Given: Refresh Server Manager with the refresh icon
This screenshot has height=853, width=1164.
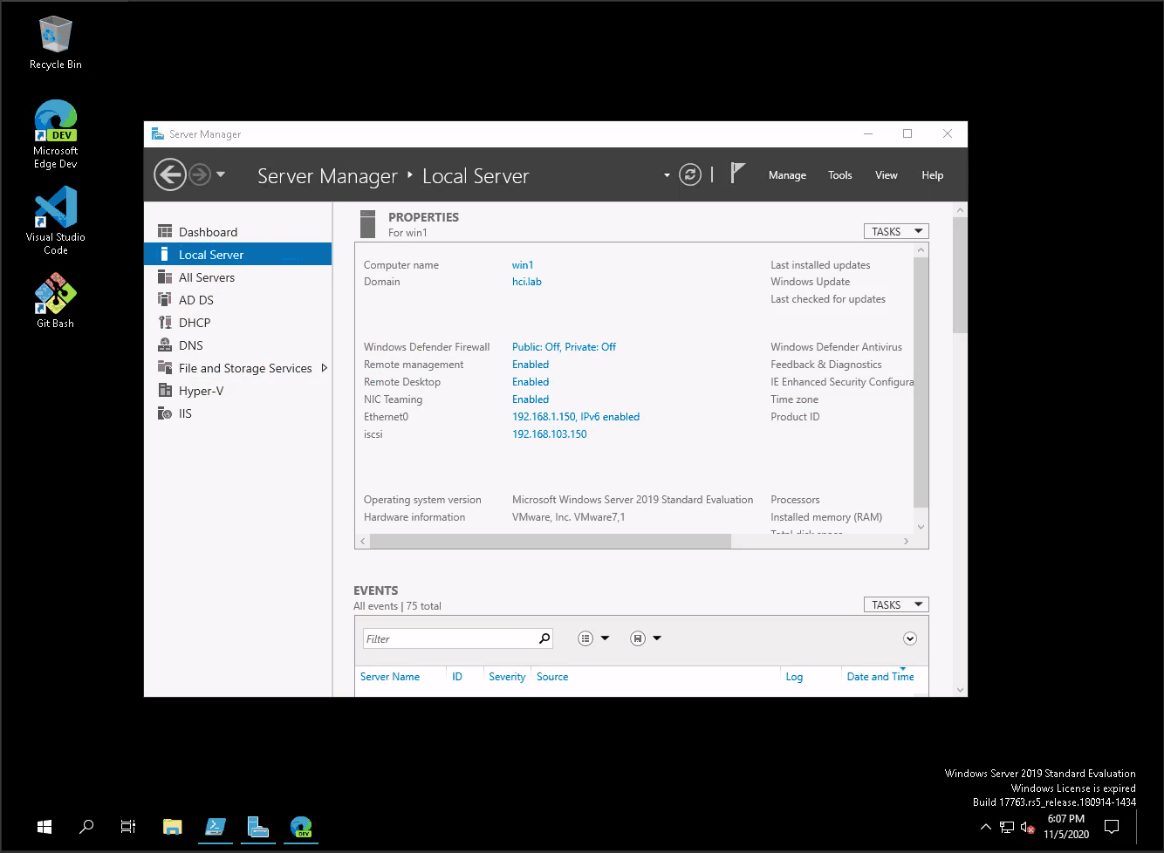Looking at the screenshot, I should 690,175.
